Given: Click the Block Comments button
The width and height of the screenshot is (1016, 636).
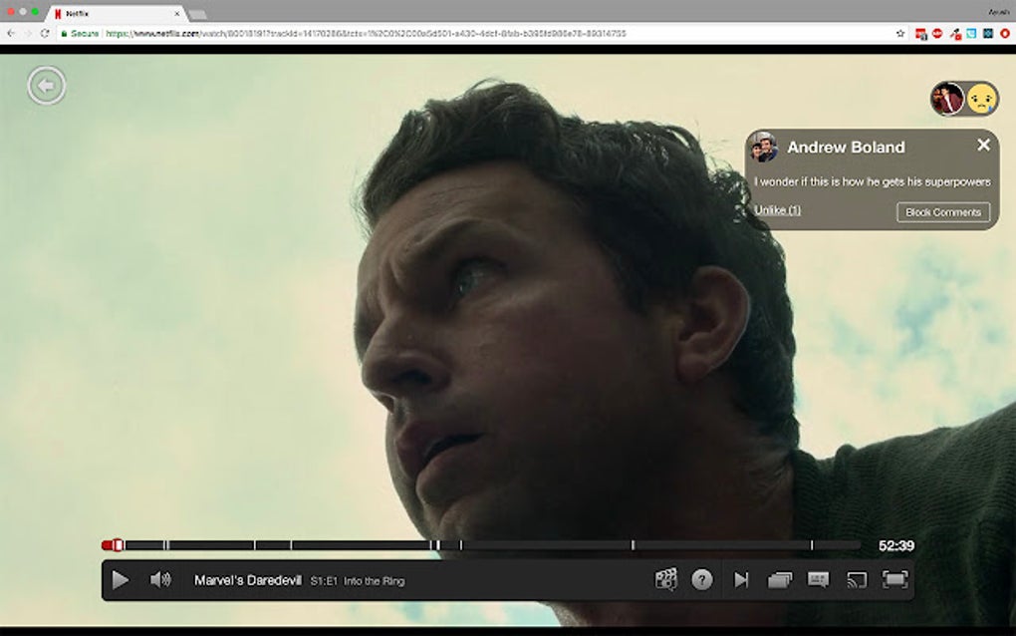Looking at the screenshot, I should (x=942, y=212).
